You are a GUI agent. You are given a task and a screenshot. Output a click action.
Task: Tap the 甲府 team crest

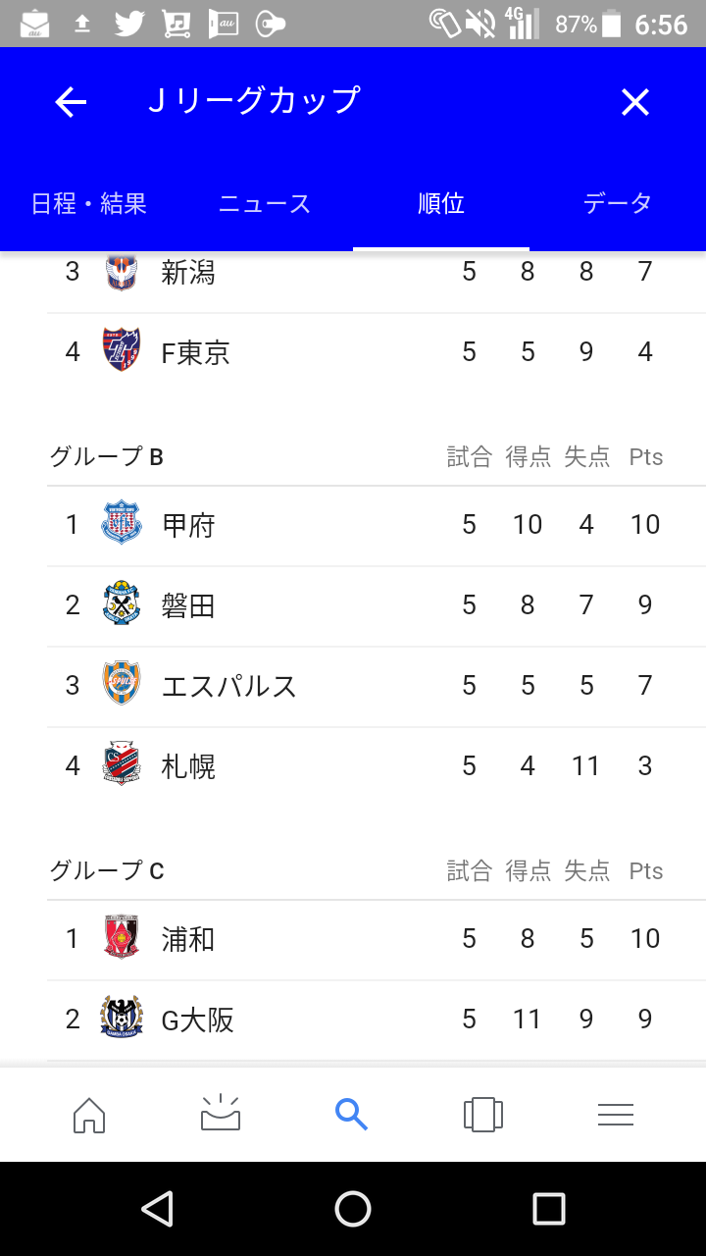[122, 524]
